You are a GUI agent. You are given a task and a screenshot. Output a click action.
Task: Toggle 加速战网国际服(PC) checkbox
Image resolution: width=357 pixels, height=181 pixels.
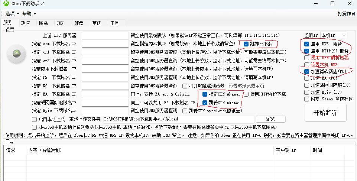pos(307,85)
